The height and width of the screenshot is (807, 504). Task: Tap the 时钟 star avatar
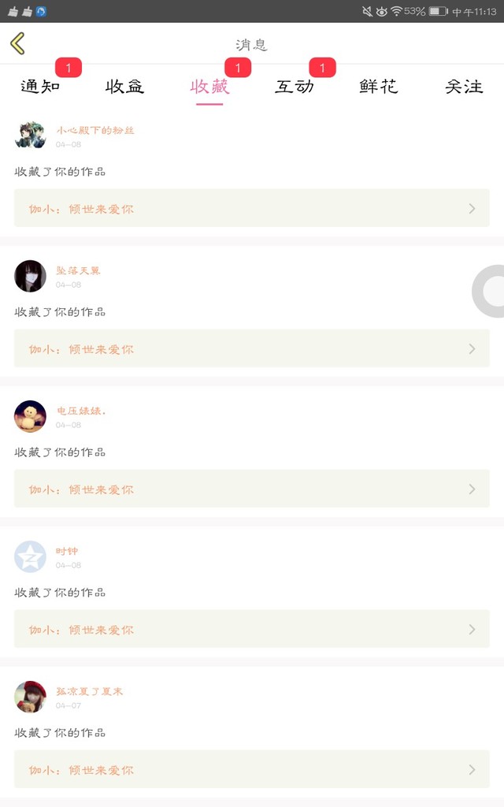pyautogui.click(x=30, y=556)
